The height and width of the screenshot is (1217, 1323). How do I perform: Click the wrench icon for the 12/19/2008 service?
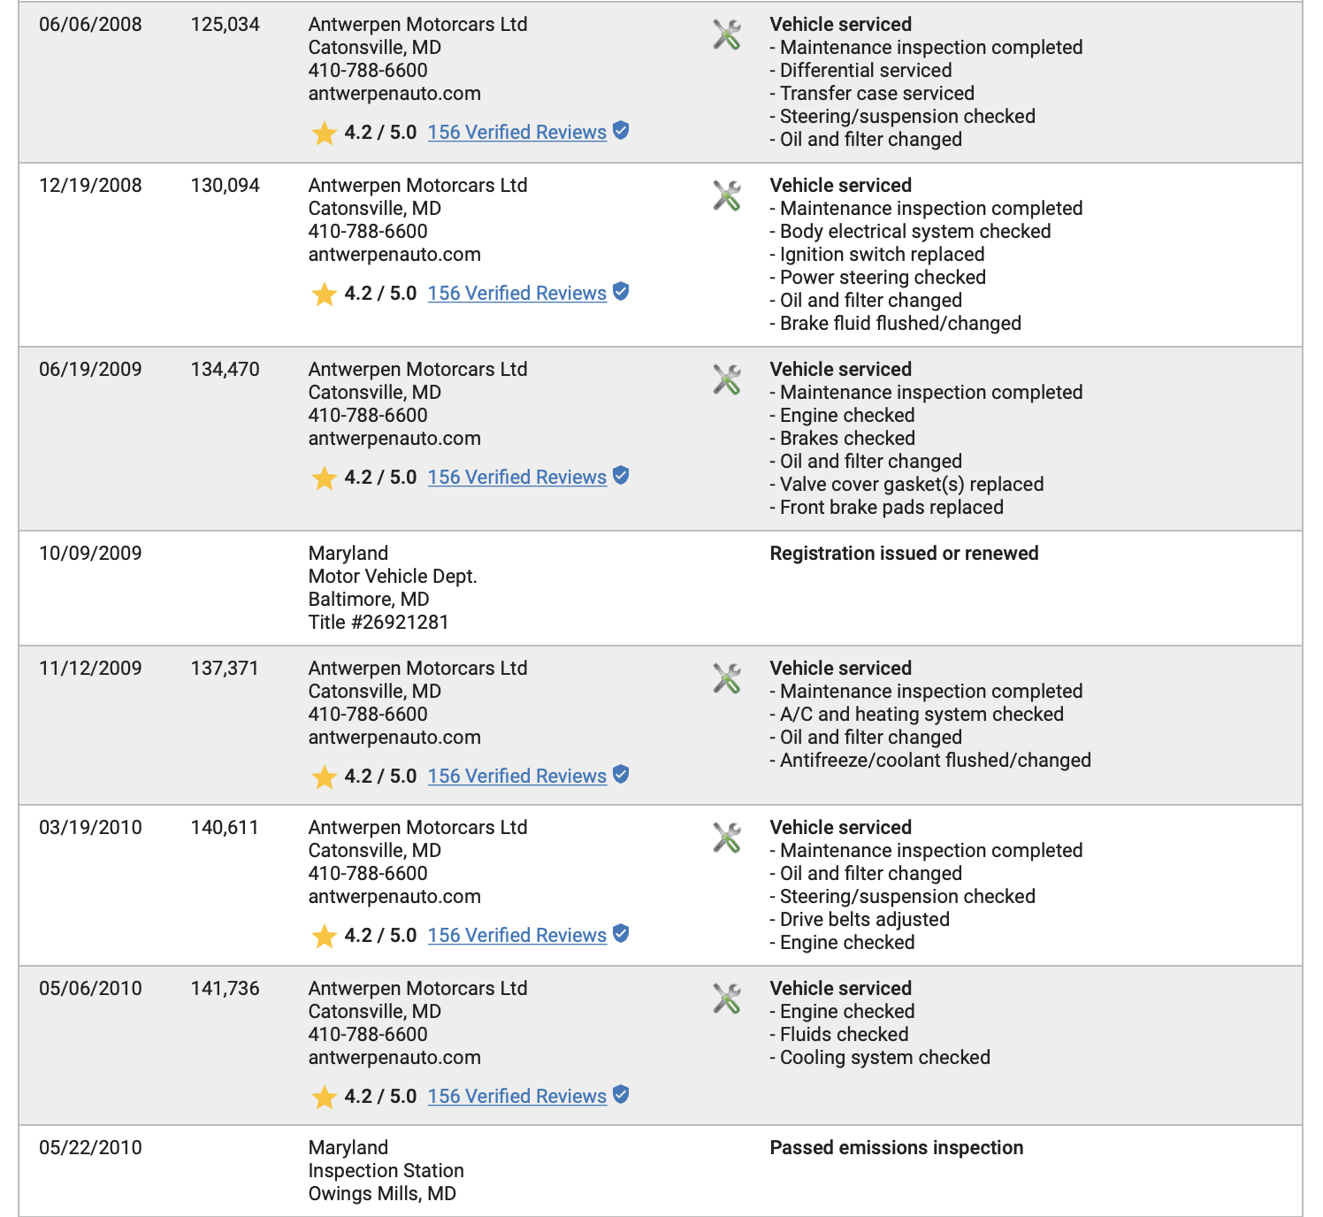(x=727, y=196)
